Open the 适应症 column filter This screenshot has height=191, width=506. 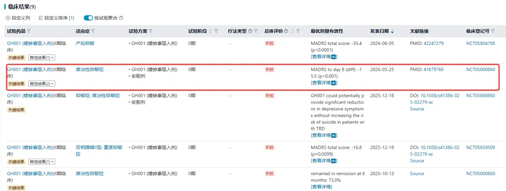pos(93,31)
